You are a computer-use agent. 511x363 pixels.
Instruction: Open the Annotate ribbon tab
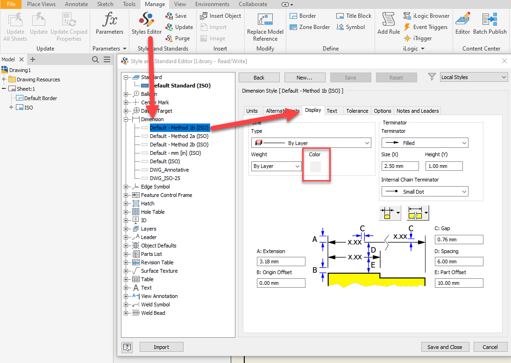click(77, 4)
